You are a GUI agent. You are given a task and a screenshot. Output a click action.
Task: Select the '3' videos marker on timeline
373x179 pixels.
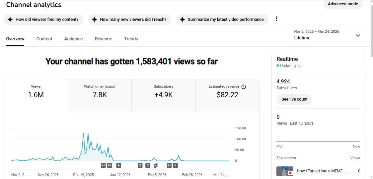coord(148,165)
